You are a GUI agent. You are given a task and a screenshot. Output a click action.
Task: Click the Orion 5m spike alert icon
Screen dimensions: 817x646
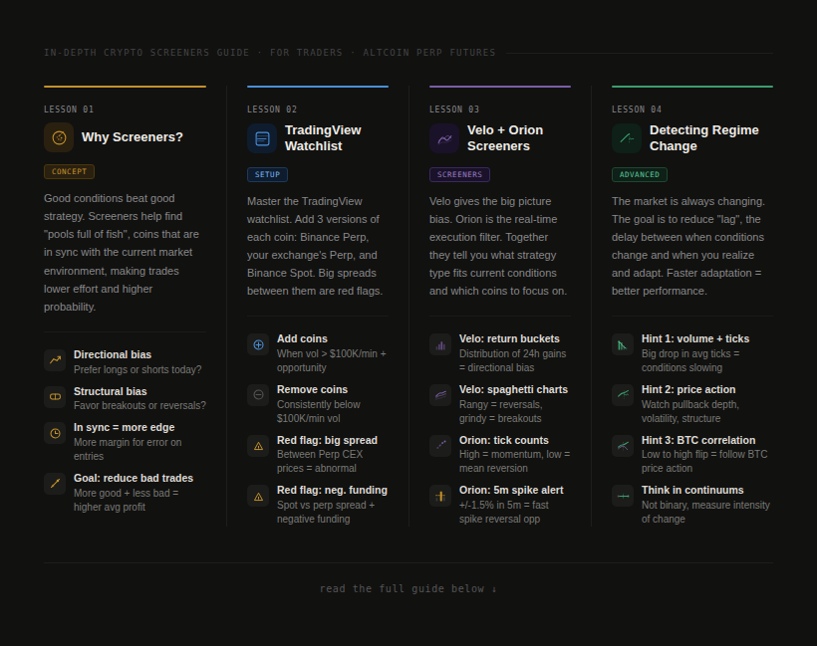pyautogui.click(x=440, y=496)
